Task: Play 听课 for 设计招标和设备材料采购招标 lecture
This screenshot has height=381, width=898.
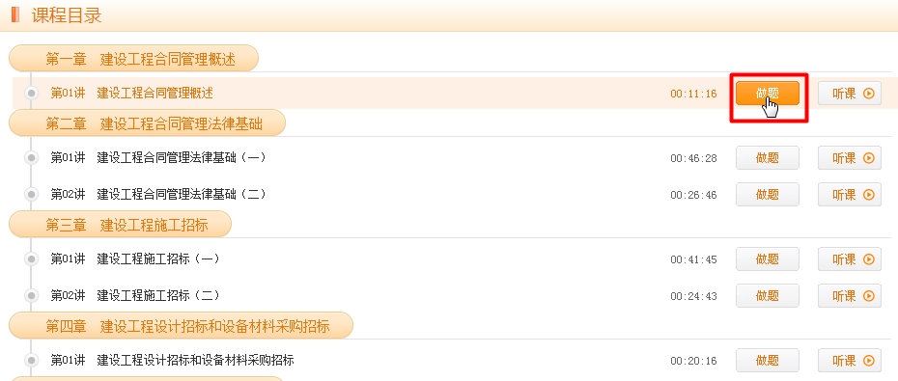Action: point(850,361)
